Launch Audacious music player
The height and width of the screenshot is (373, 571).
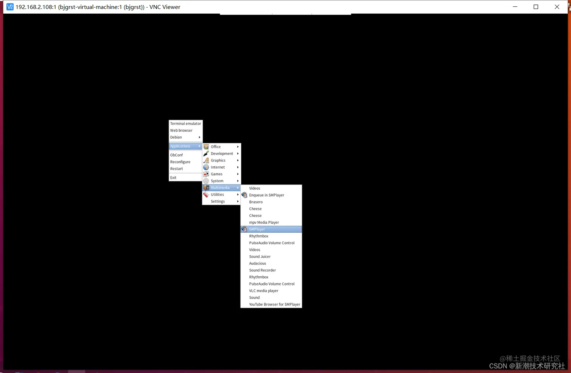click(257, 263)
